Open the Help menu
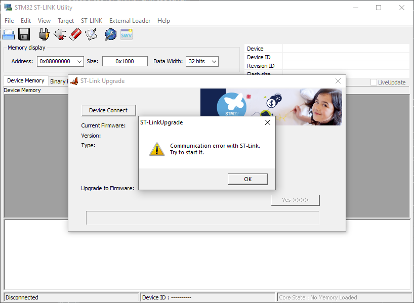The image size is (414, 303). [x=163, y=21]
